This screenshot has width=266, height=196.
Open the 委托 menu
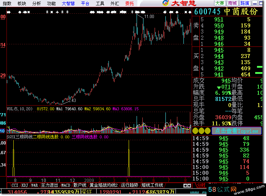tap(129, 3)
